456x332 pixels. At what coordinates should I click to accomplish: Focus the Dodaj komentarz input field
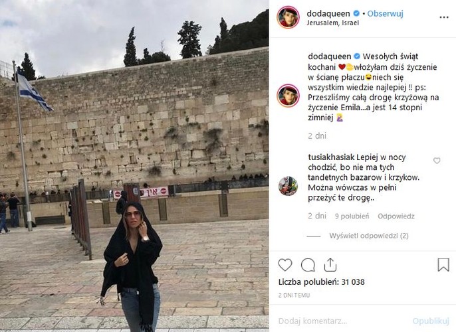343,321
